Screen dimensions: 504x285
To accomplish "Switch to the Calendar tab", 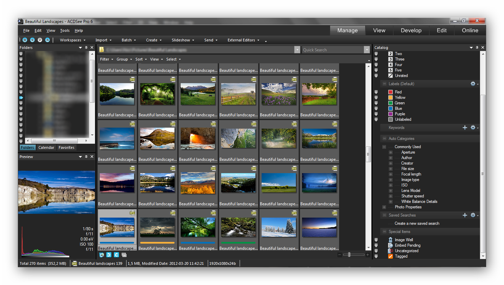I will [46, 147].
